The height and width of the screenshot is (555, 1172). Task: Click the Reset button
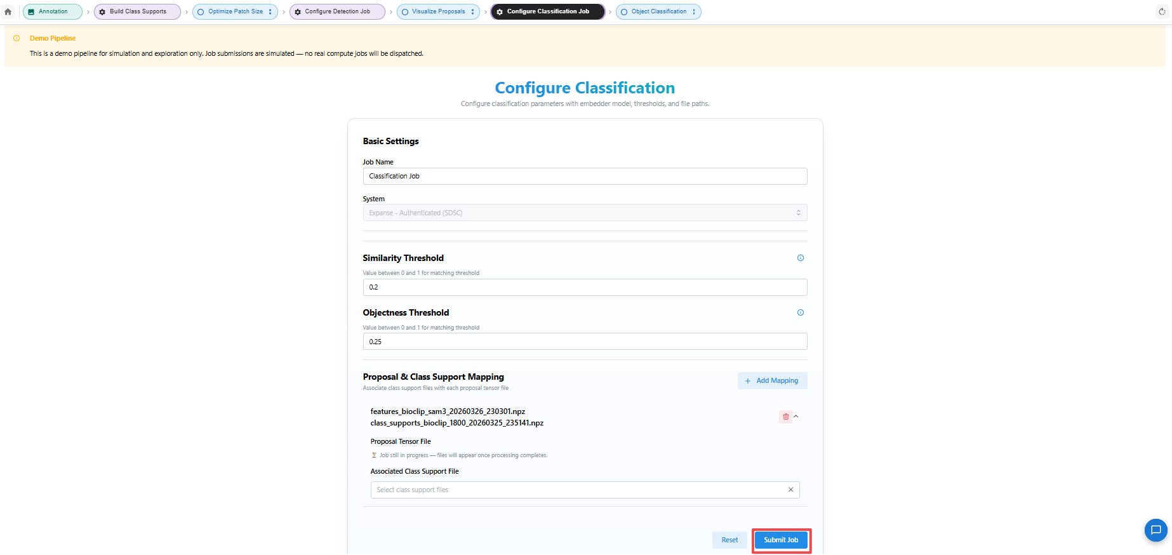(729, 540)
